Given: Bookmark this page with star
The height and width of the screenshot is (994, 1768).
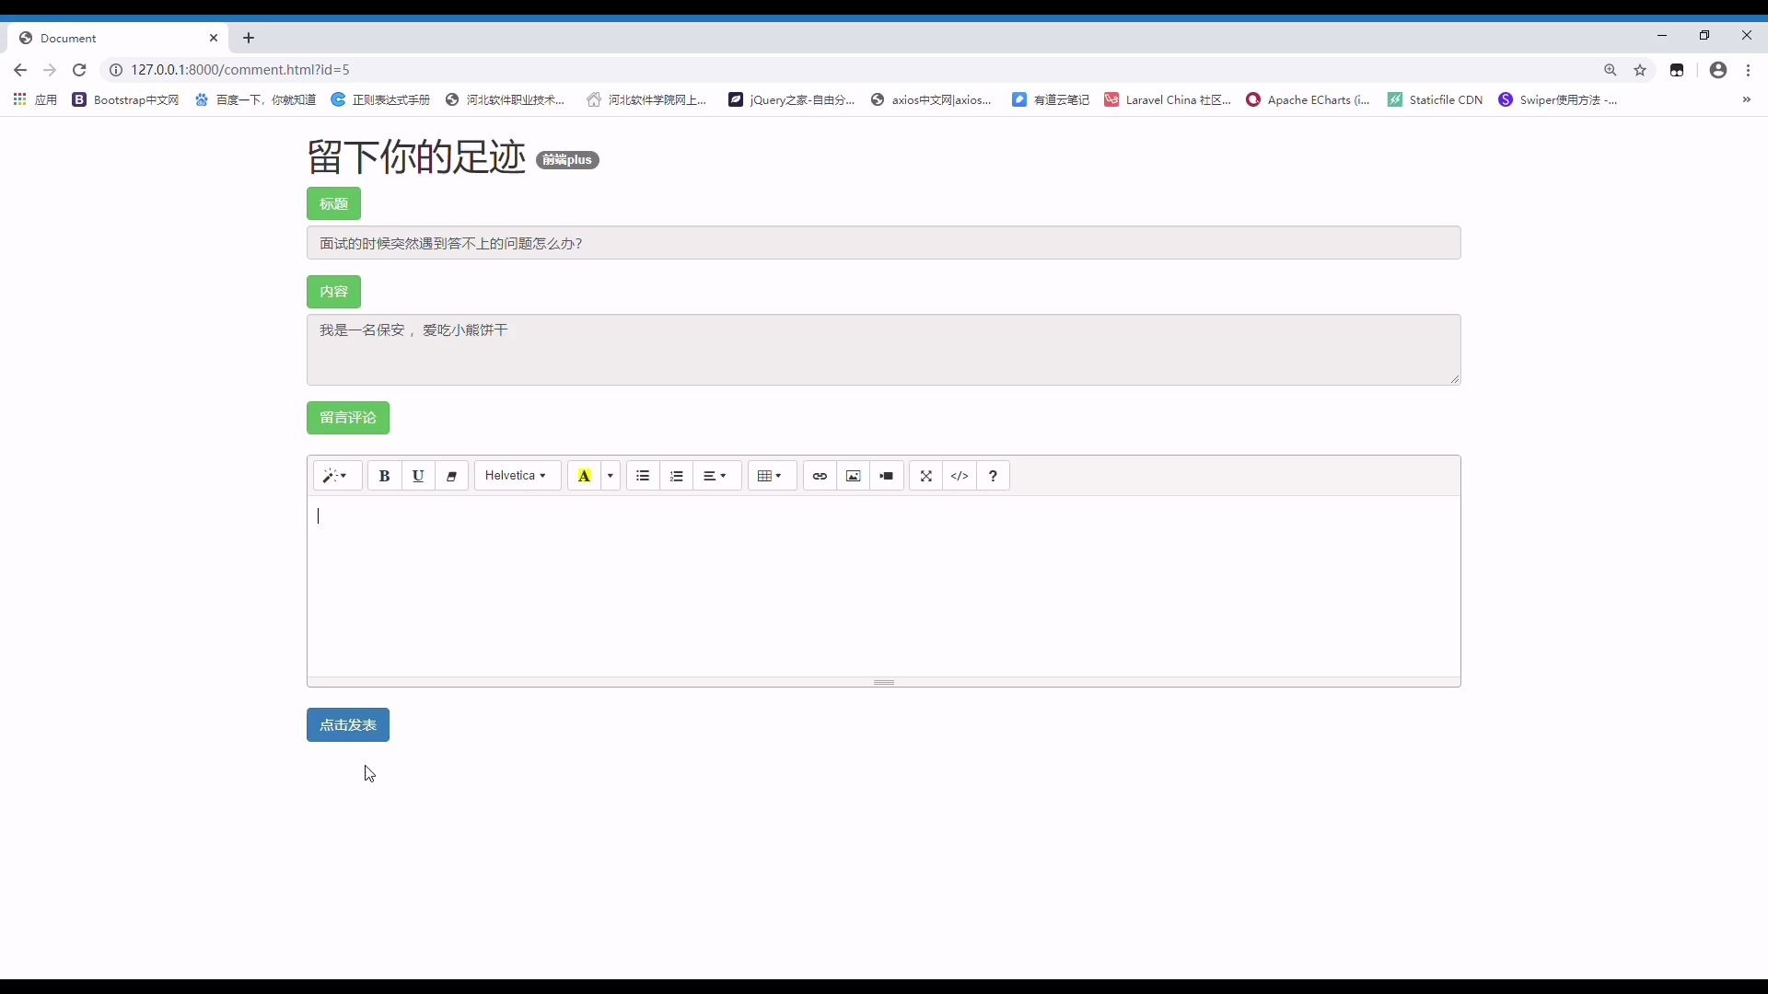Looking at the screenshot, I should click(1640, 70).
